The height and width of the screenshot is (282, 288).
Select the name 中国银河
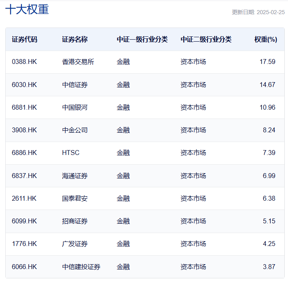pyautogui.click(x=75, y=108)
